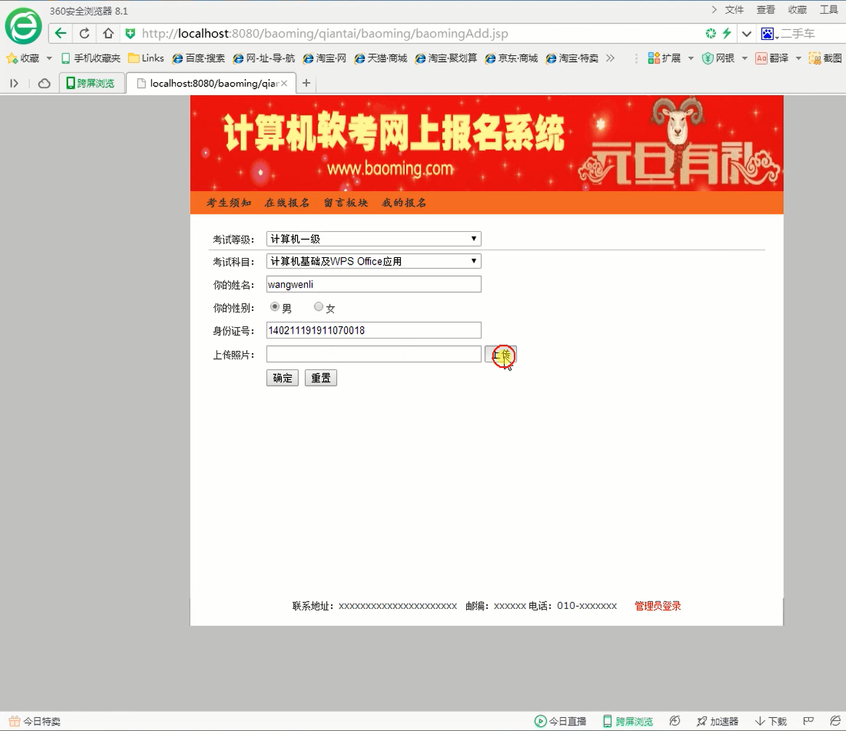Click the green security shield icon
The width and height of the screenshot is (846, 731).
click(130, 33)
